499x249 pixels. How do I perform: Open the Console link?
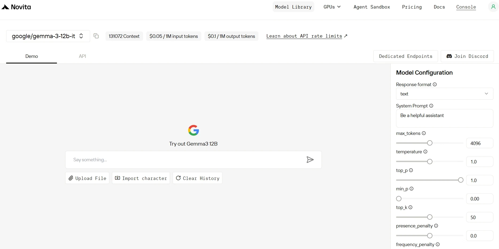tap(466, 7)
